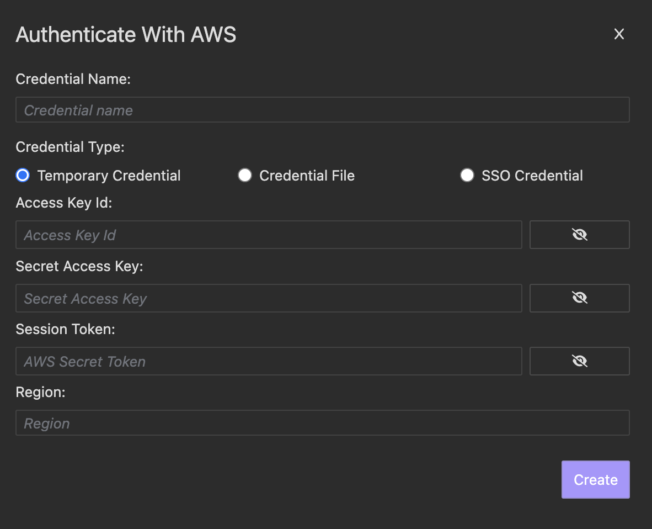Select the SSO Credential radio button
This screenshot has height=529, width=652.
[x=467, y=176]
